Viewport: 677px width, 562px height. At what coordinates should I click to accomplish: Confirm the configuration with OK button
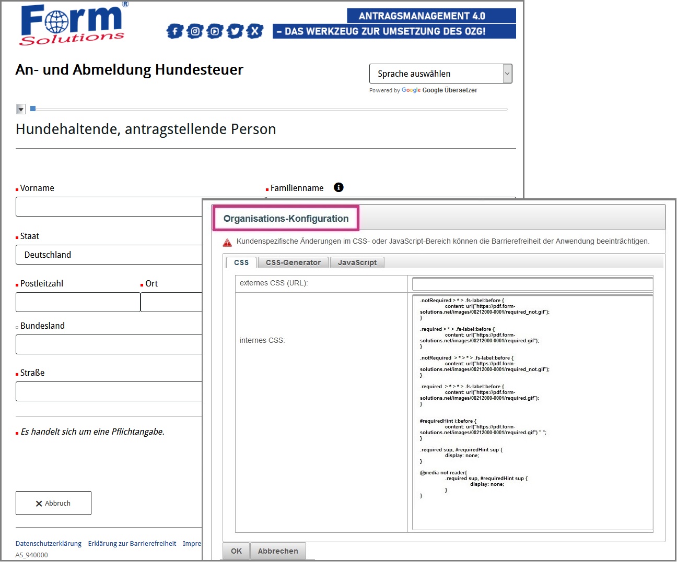pyautogui.click(x=236, y=551)
